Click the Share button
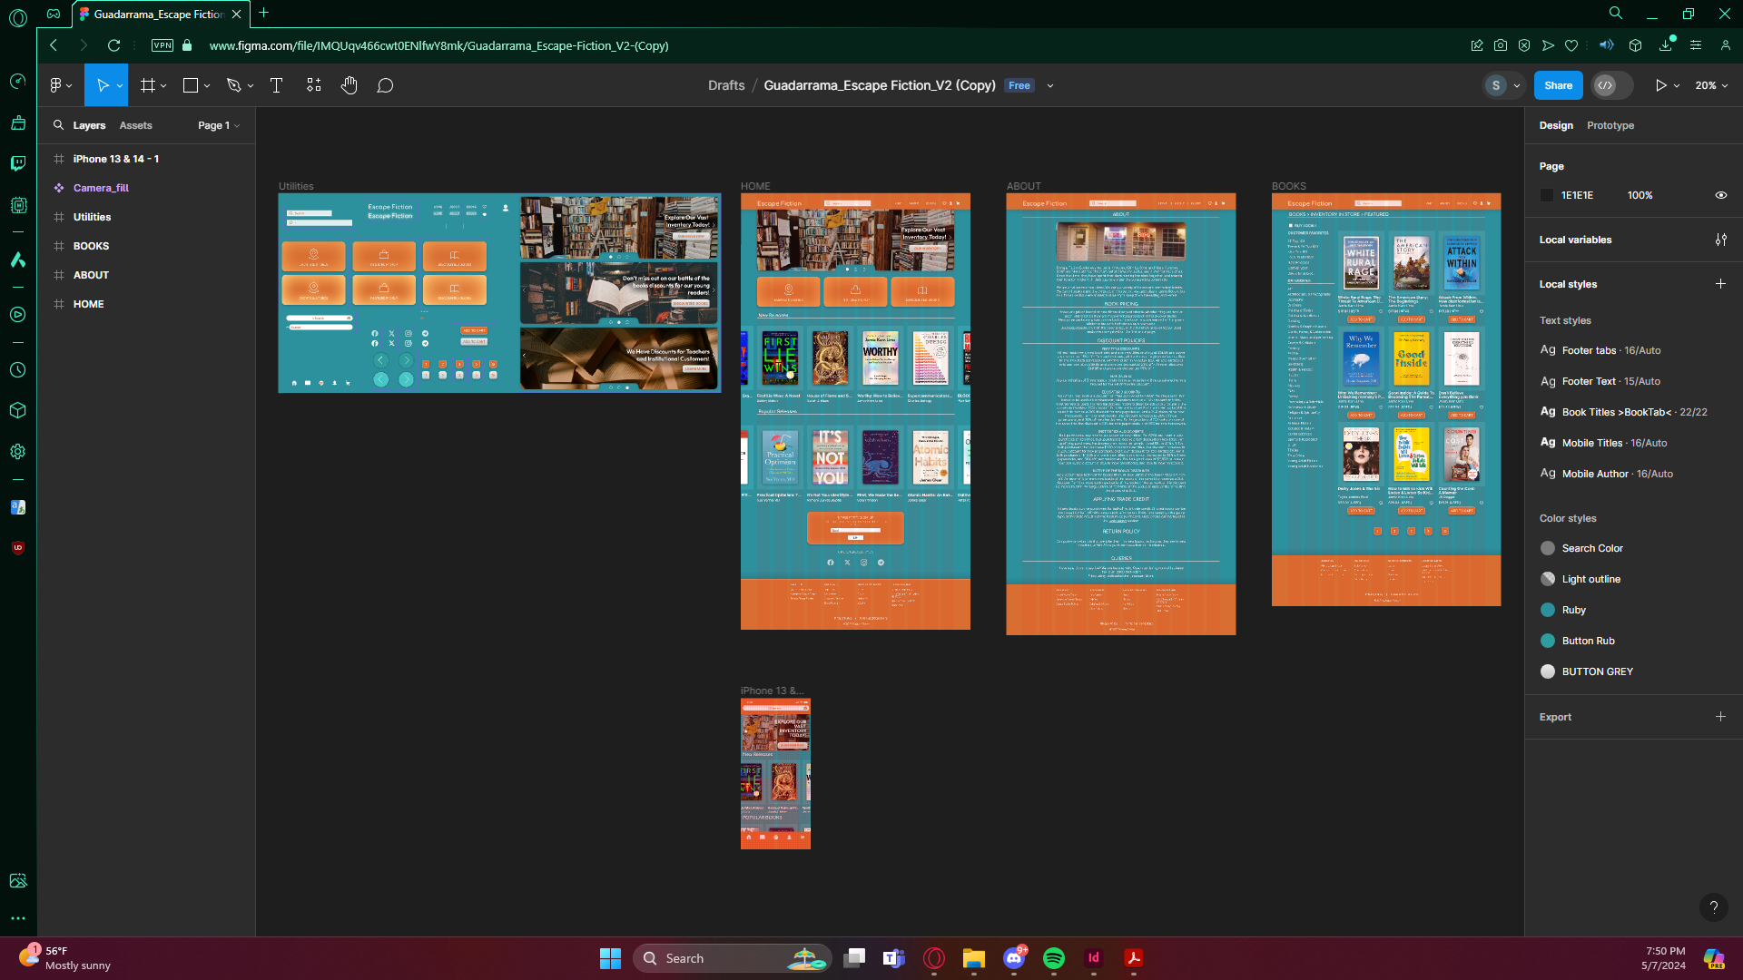Image resolution: width=1743 pixels, height=980 pixels. pos(1558,85)
